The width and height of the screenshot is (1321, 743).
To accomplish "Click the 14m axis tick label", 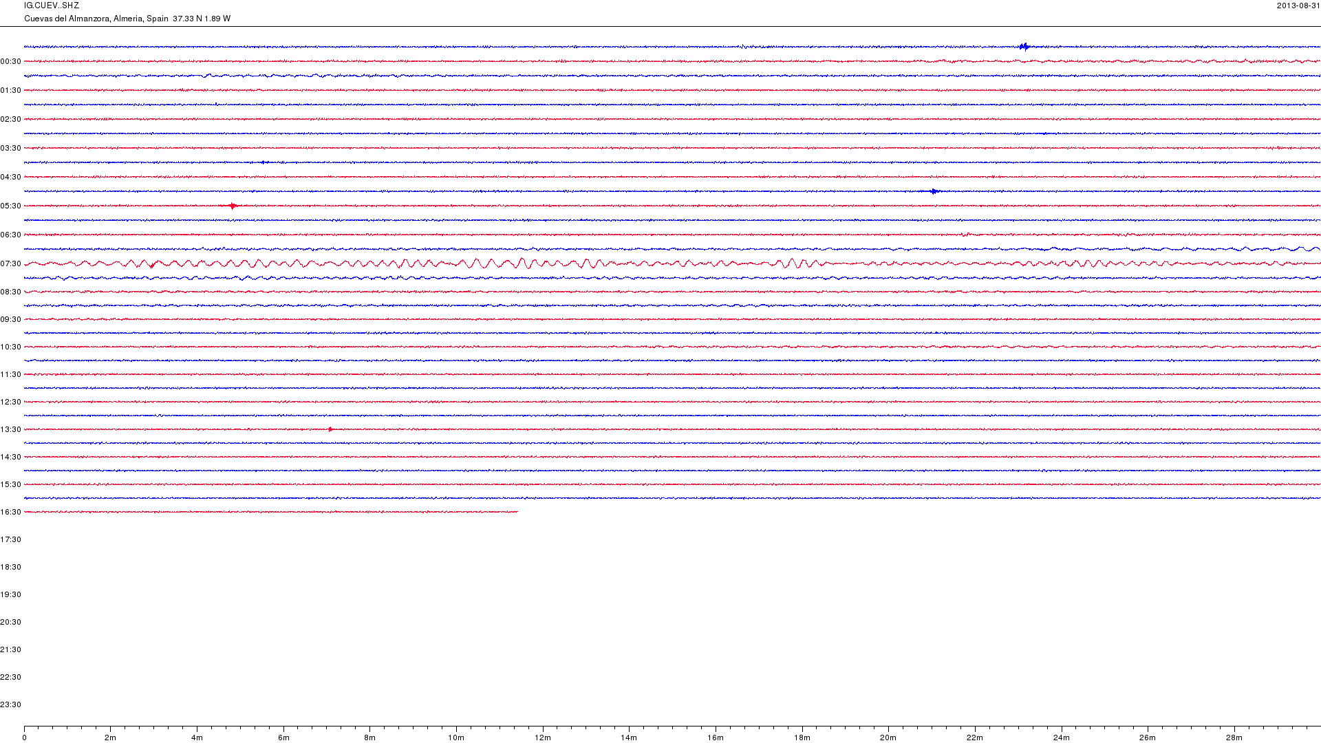I will 629,738.
